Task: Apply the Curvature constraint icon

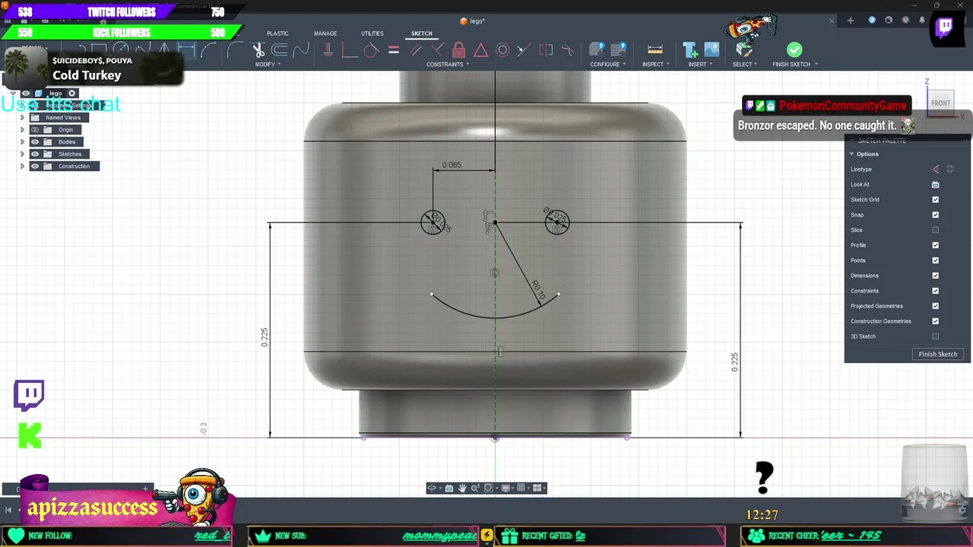Action: pos(567,50)
